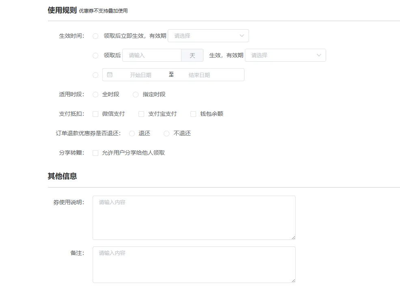This screenshot has width=400, height=287.
Task: Select 指定时段 for 适用时段
Action: tap(135, 94)
